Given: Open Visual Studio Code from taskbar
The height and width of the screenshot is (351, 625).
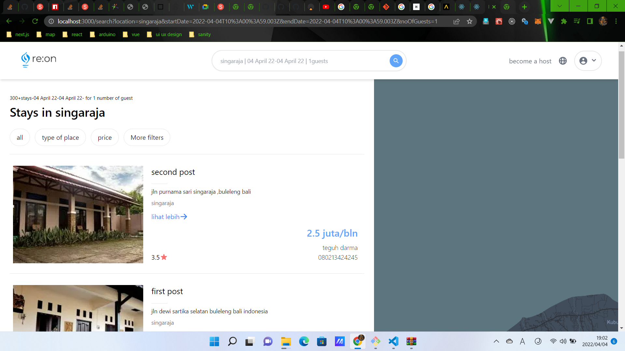Looking at the screenshot, I should click(393, 341).
